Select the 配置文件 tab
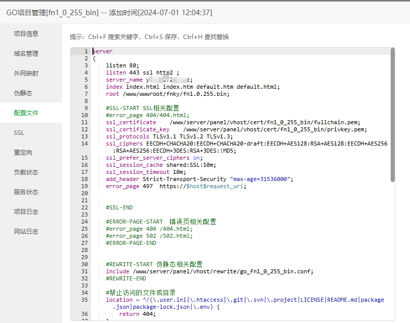The height and width of the screenshot is (323, 410). [26, 113]
